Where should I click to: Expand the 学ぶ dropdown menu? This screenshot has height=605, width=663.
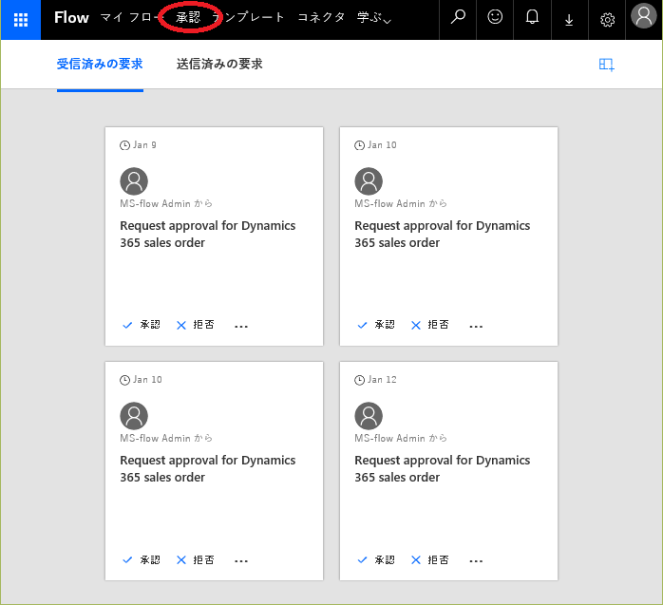[374, 18]
